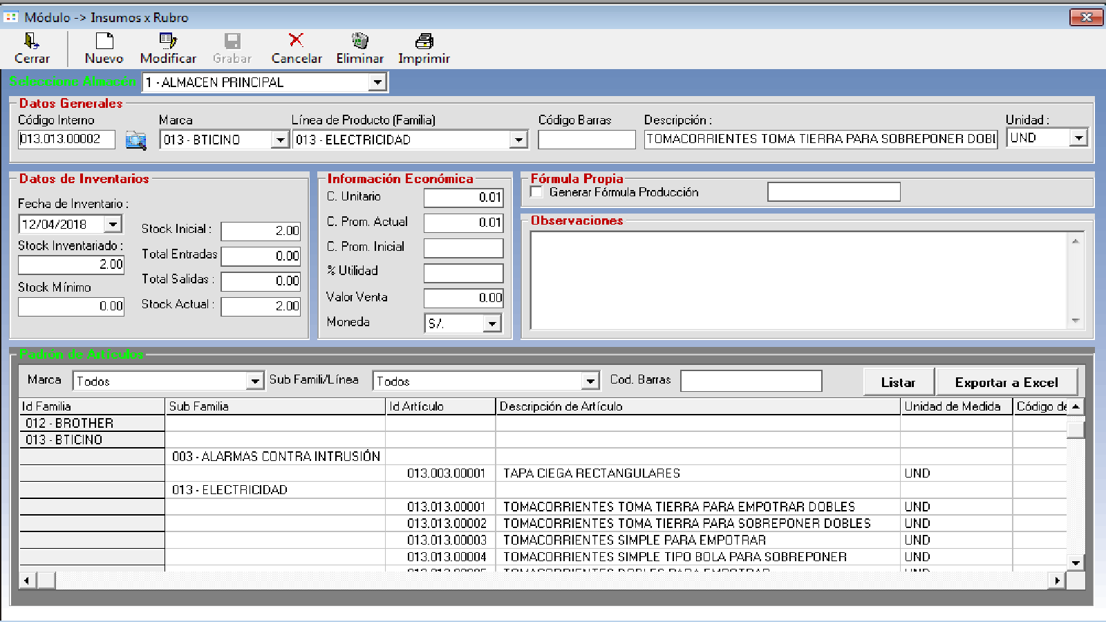Screen dimensions: 1106x622
Task: Click the Eliminar trash icon
Action: [359, 41]
